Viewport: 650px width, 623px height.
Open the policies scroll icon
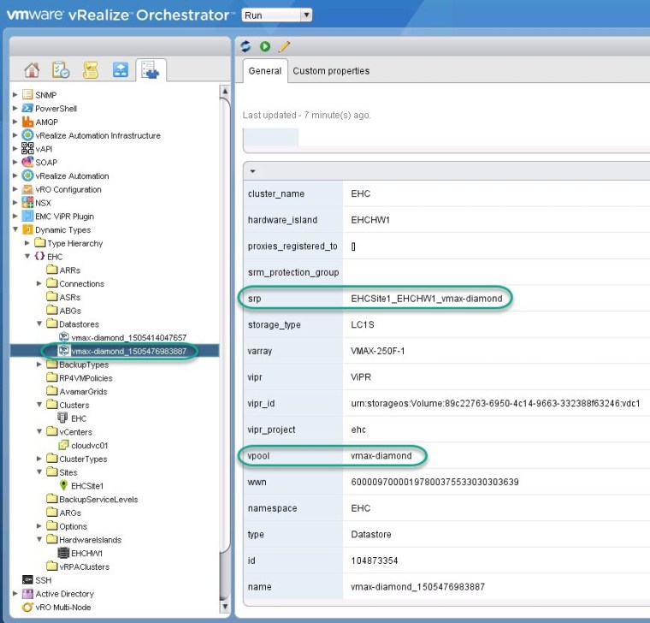click(x=90, y=70)
